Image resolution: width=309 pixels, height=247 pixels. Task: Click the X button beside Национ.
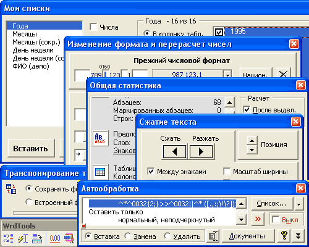[283, 73]
